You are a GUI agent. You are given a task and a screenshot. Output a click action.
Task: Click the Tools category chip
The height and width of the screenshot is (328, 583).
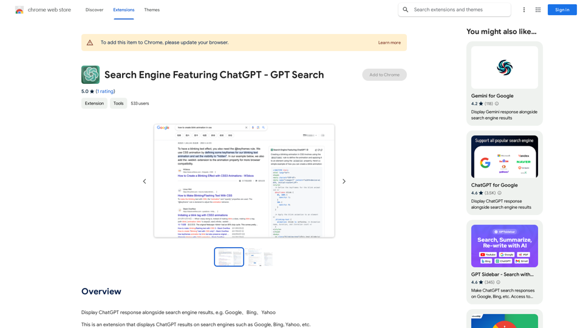pyautogui.click(x=118, y=103)
